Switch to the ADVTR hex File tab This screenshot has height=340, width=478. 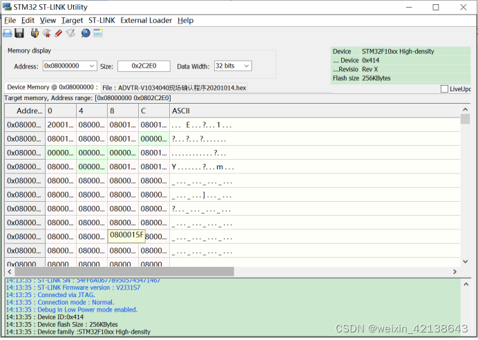pyautogui.click(x=174, y=88)
